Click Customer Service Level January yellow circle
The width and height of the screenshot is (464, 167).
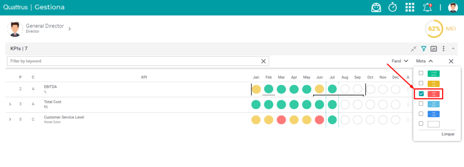(256, 120)
